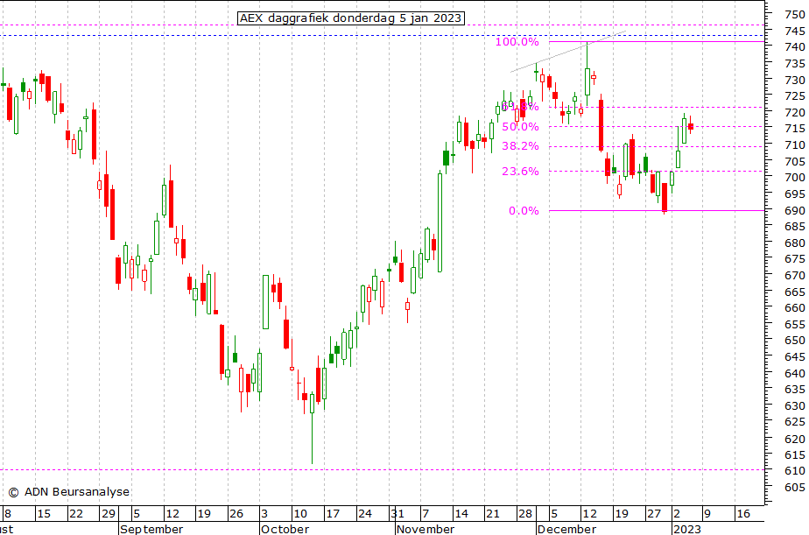The height and width of the screenshot is (535, 809).
Task: Click the '2023' year label
Action: 687,530
